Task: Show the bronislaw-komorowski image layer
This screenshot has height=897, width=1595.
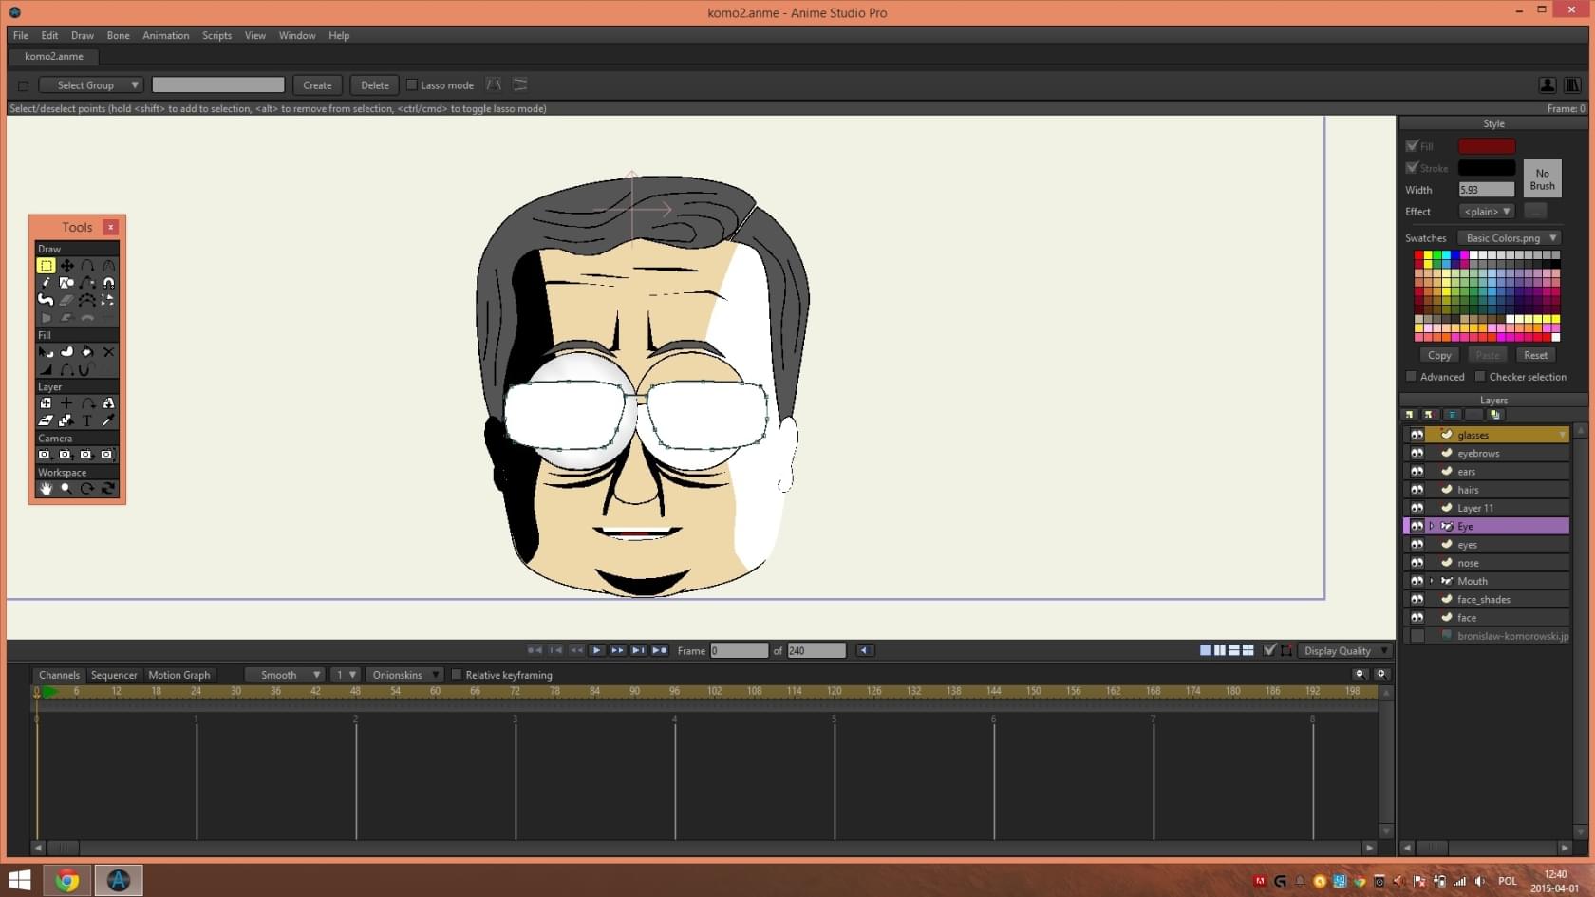Action: click(x=1417, y=636)
